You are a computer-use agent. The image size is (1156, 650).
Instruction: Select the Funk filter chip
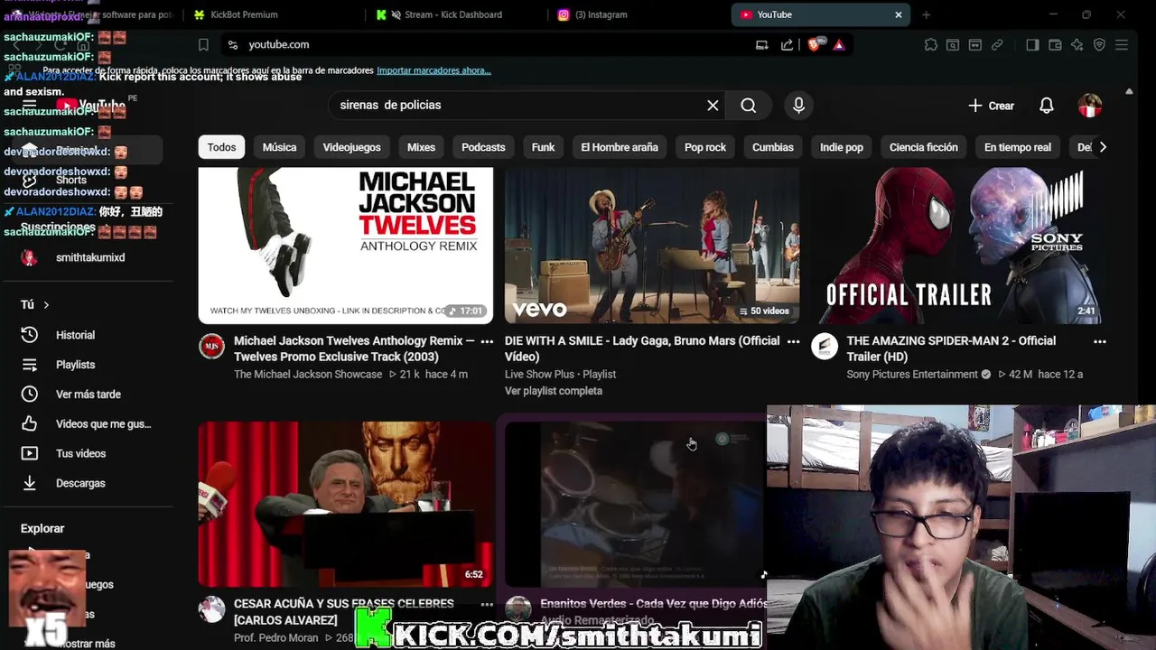pos(543,147)
